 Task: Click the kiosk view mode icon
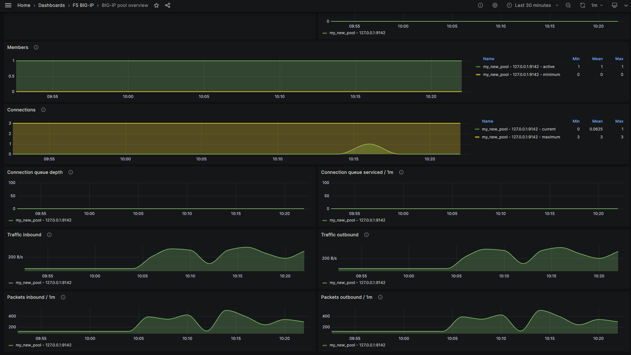pyautogui.click(x=614, y=5)
